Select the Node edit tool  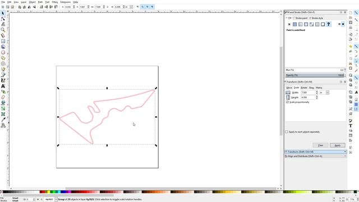[3, 19]
